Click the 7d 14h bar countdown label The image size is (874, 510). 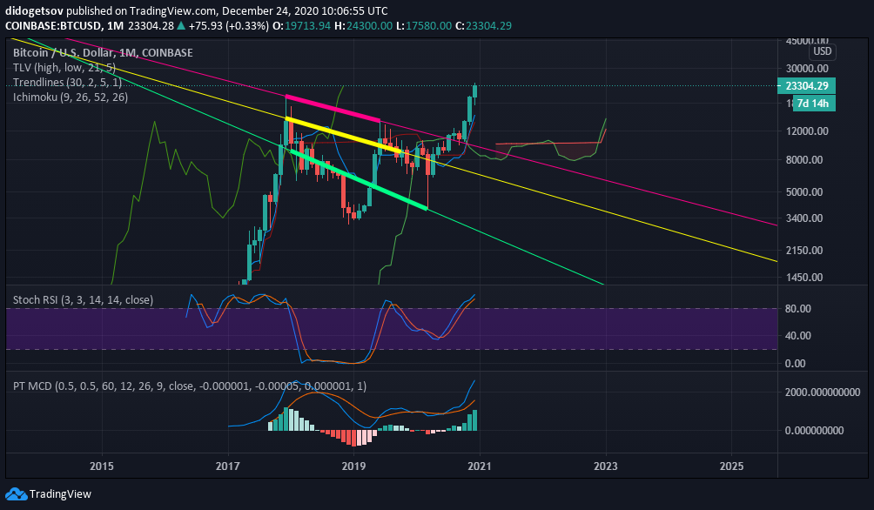813,103
